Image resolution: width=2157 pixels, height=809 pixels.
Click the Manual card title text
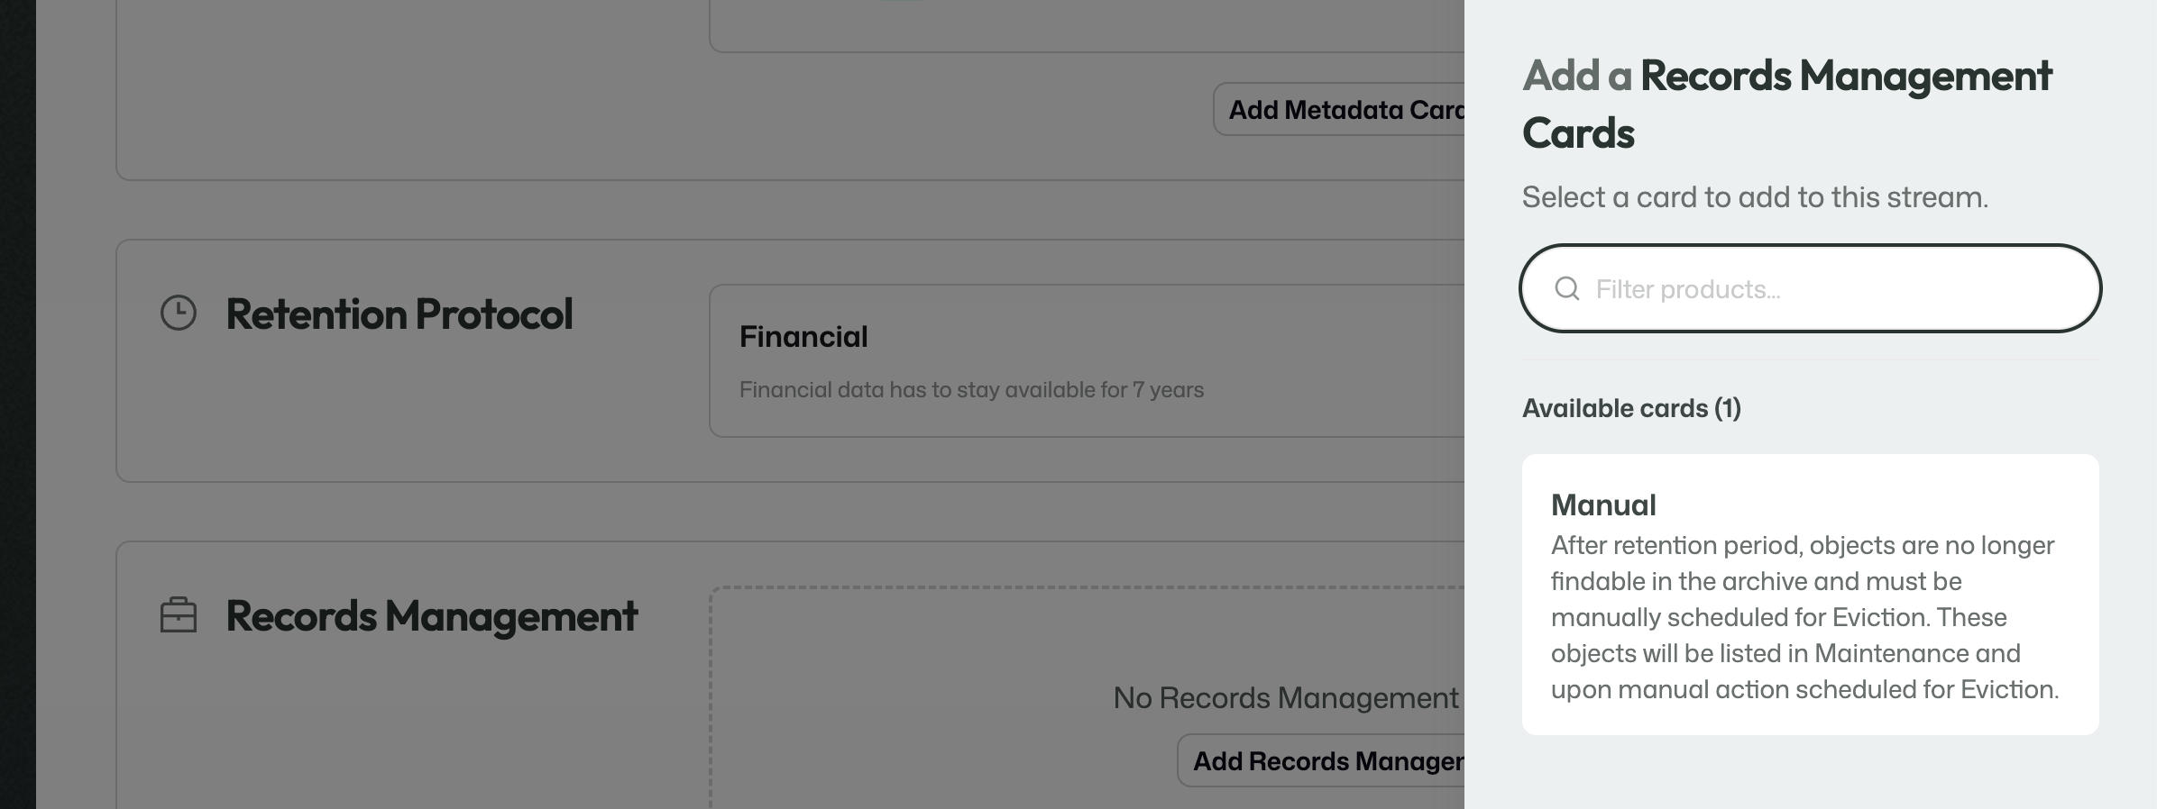1603,504
